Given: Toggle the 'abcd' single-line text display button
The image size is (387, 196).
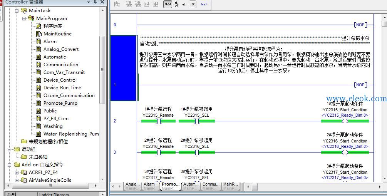Looking at the screenshot, I should pos(168,4).
